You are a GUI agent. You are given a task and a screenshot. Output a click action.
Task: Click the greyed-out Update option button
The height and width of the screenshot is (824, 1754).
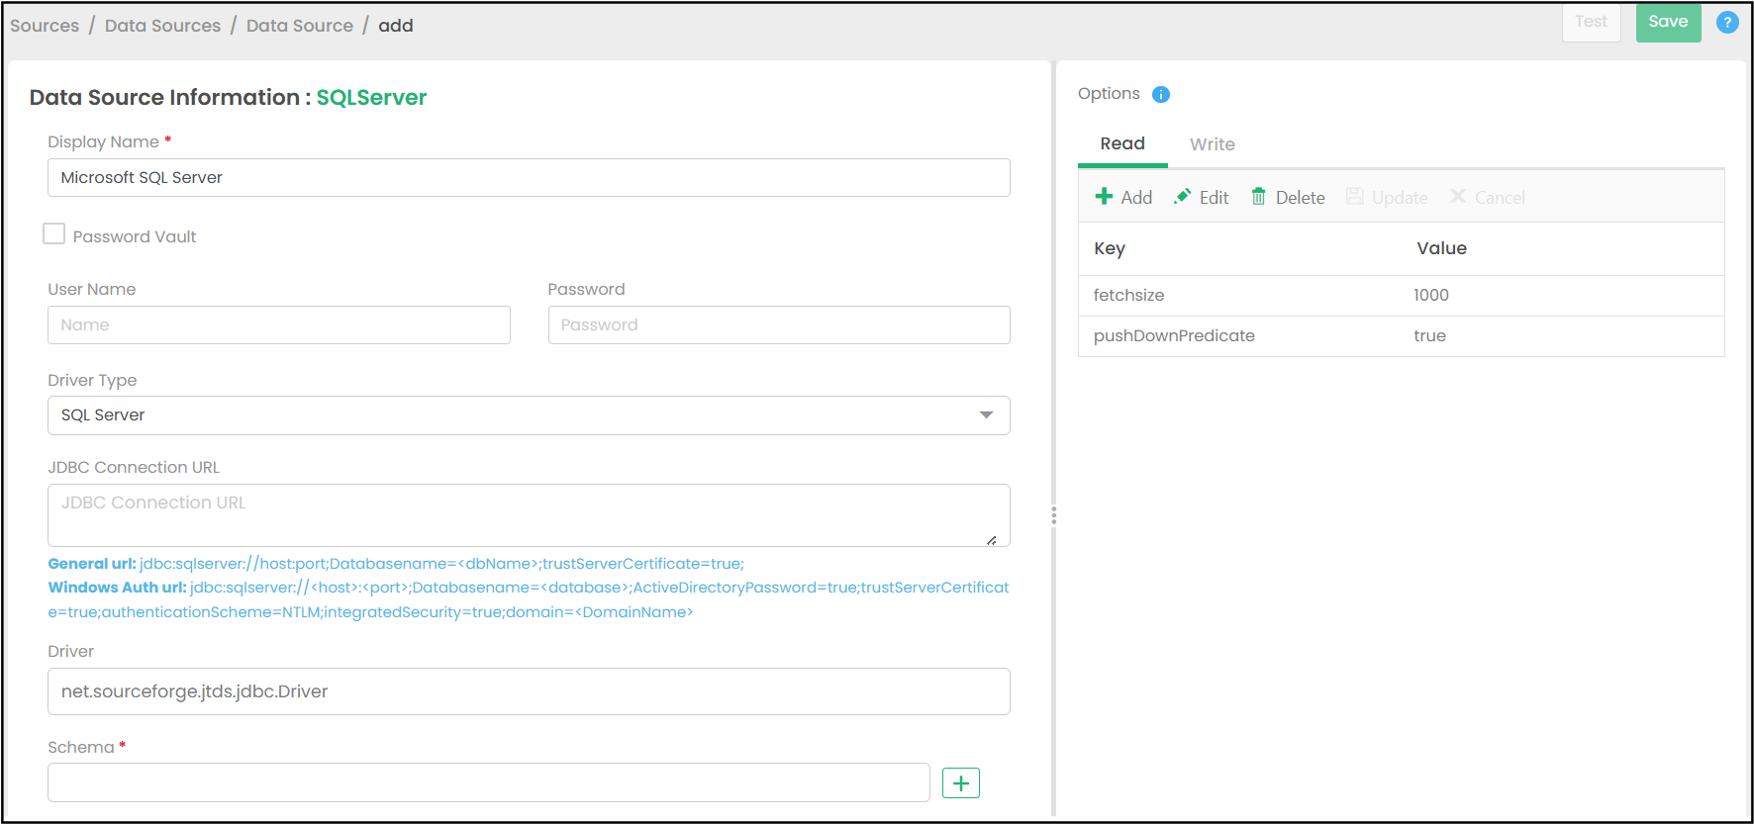click(x=1387, y=197)
